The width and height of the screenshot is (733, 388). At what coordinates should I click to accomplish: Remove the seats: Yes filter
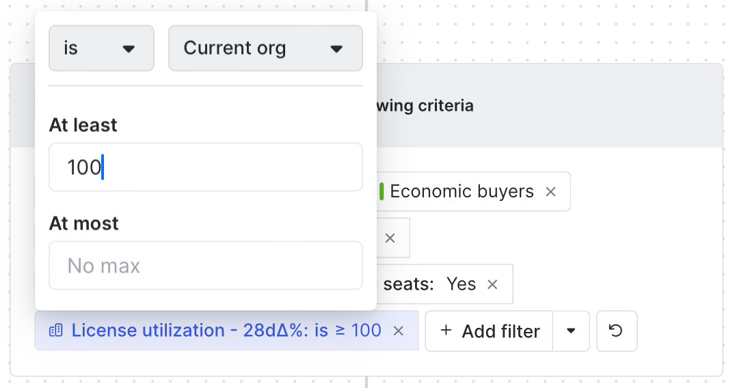tap(492, 284)
